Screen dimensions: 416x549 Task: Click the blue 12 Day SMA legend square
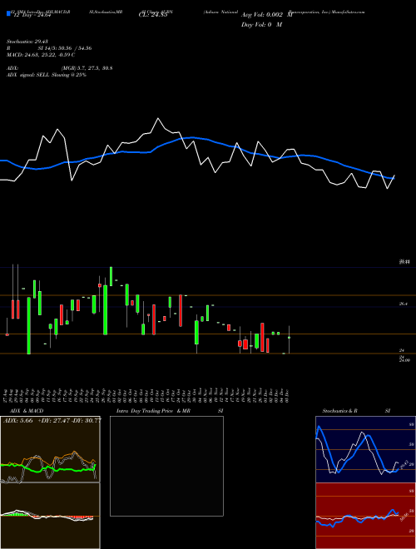tap(8, 13)
